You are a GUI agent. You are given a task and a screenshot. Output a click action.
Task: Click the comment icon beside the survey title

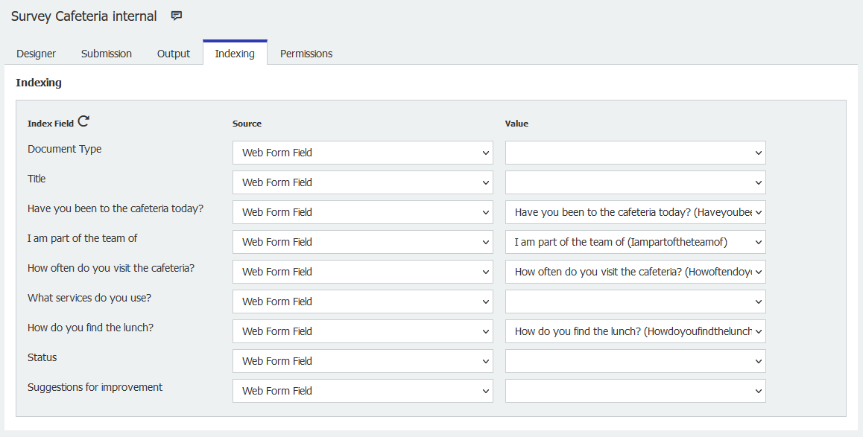coord(177,16)
